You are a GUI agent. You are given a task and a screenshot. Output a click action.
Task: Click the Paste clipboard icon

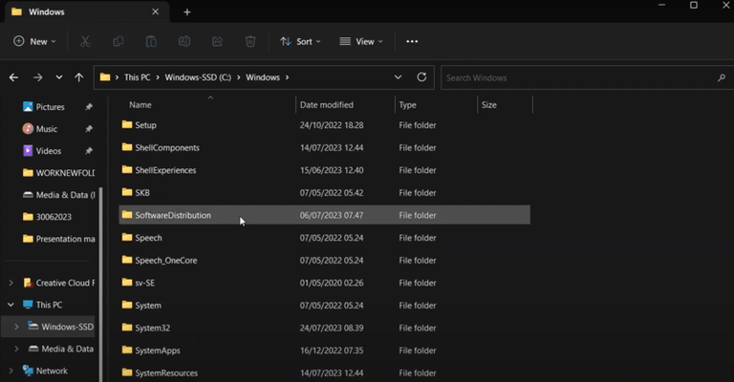point(151,42)
